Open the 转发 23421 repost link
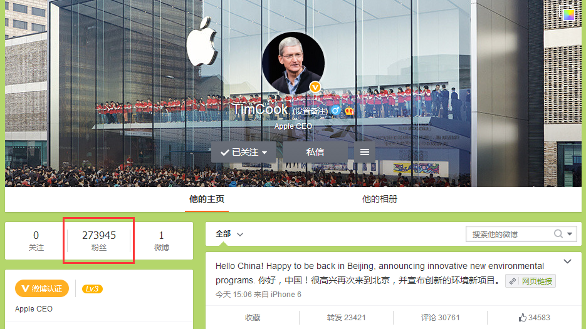 tap(346, 318)
